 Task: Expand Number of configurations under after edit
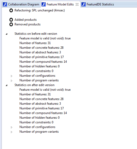tap(11, 127)
